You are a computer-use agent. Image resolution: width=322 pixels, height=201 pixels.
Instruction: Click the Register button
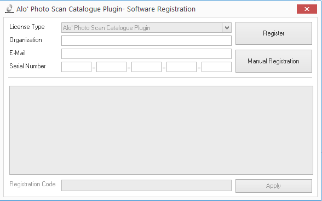pyautogui.click(x=274, y=33)
